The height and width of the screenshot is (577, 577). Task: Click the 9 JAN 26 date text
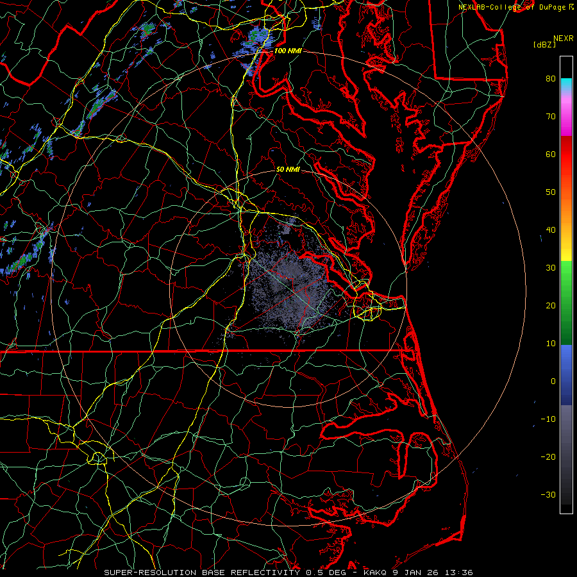pos(416,573)
